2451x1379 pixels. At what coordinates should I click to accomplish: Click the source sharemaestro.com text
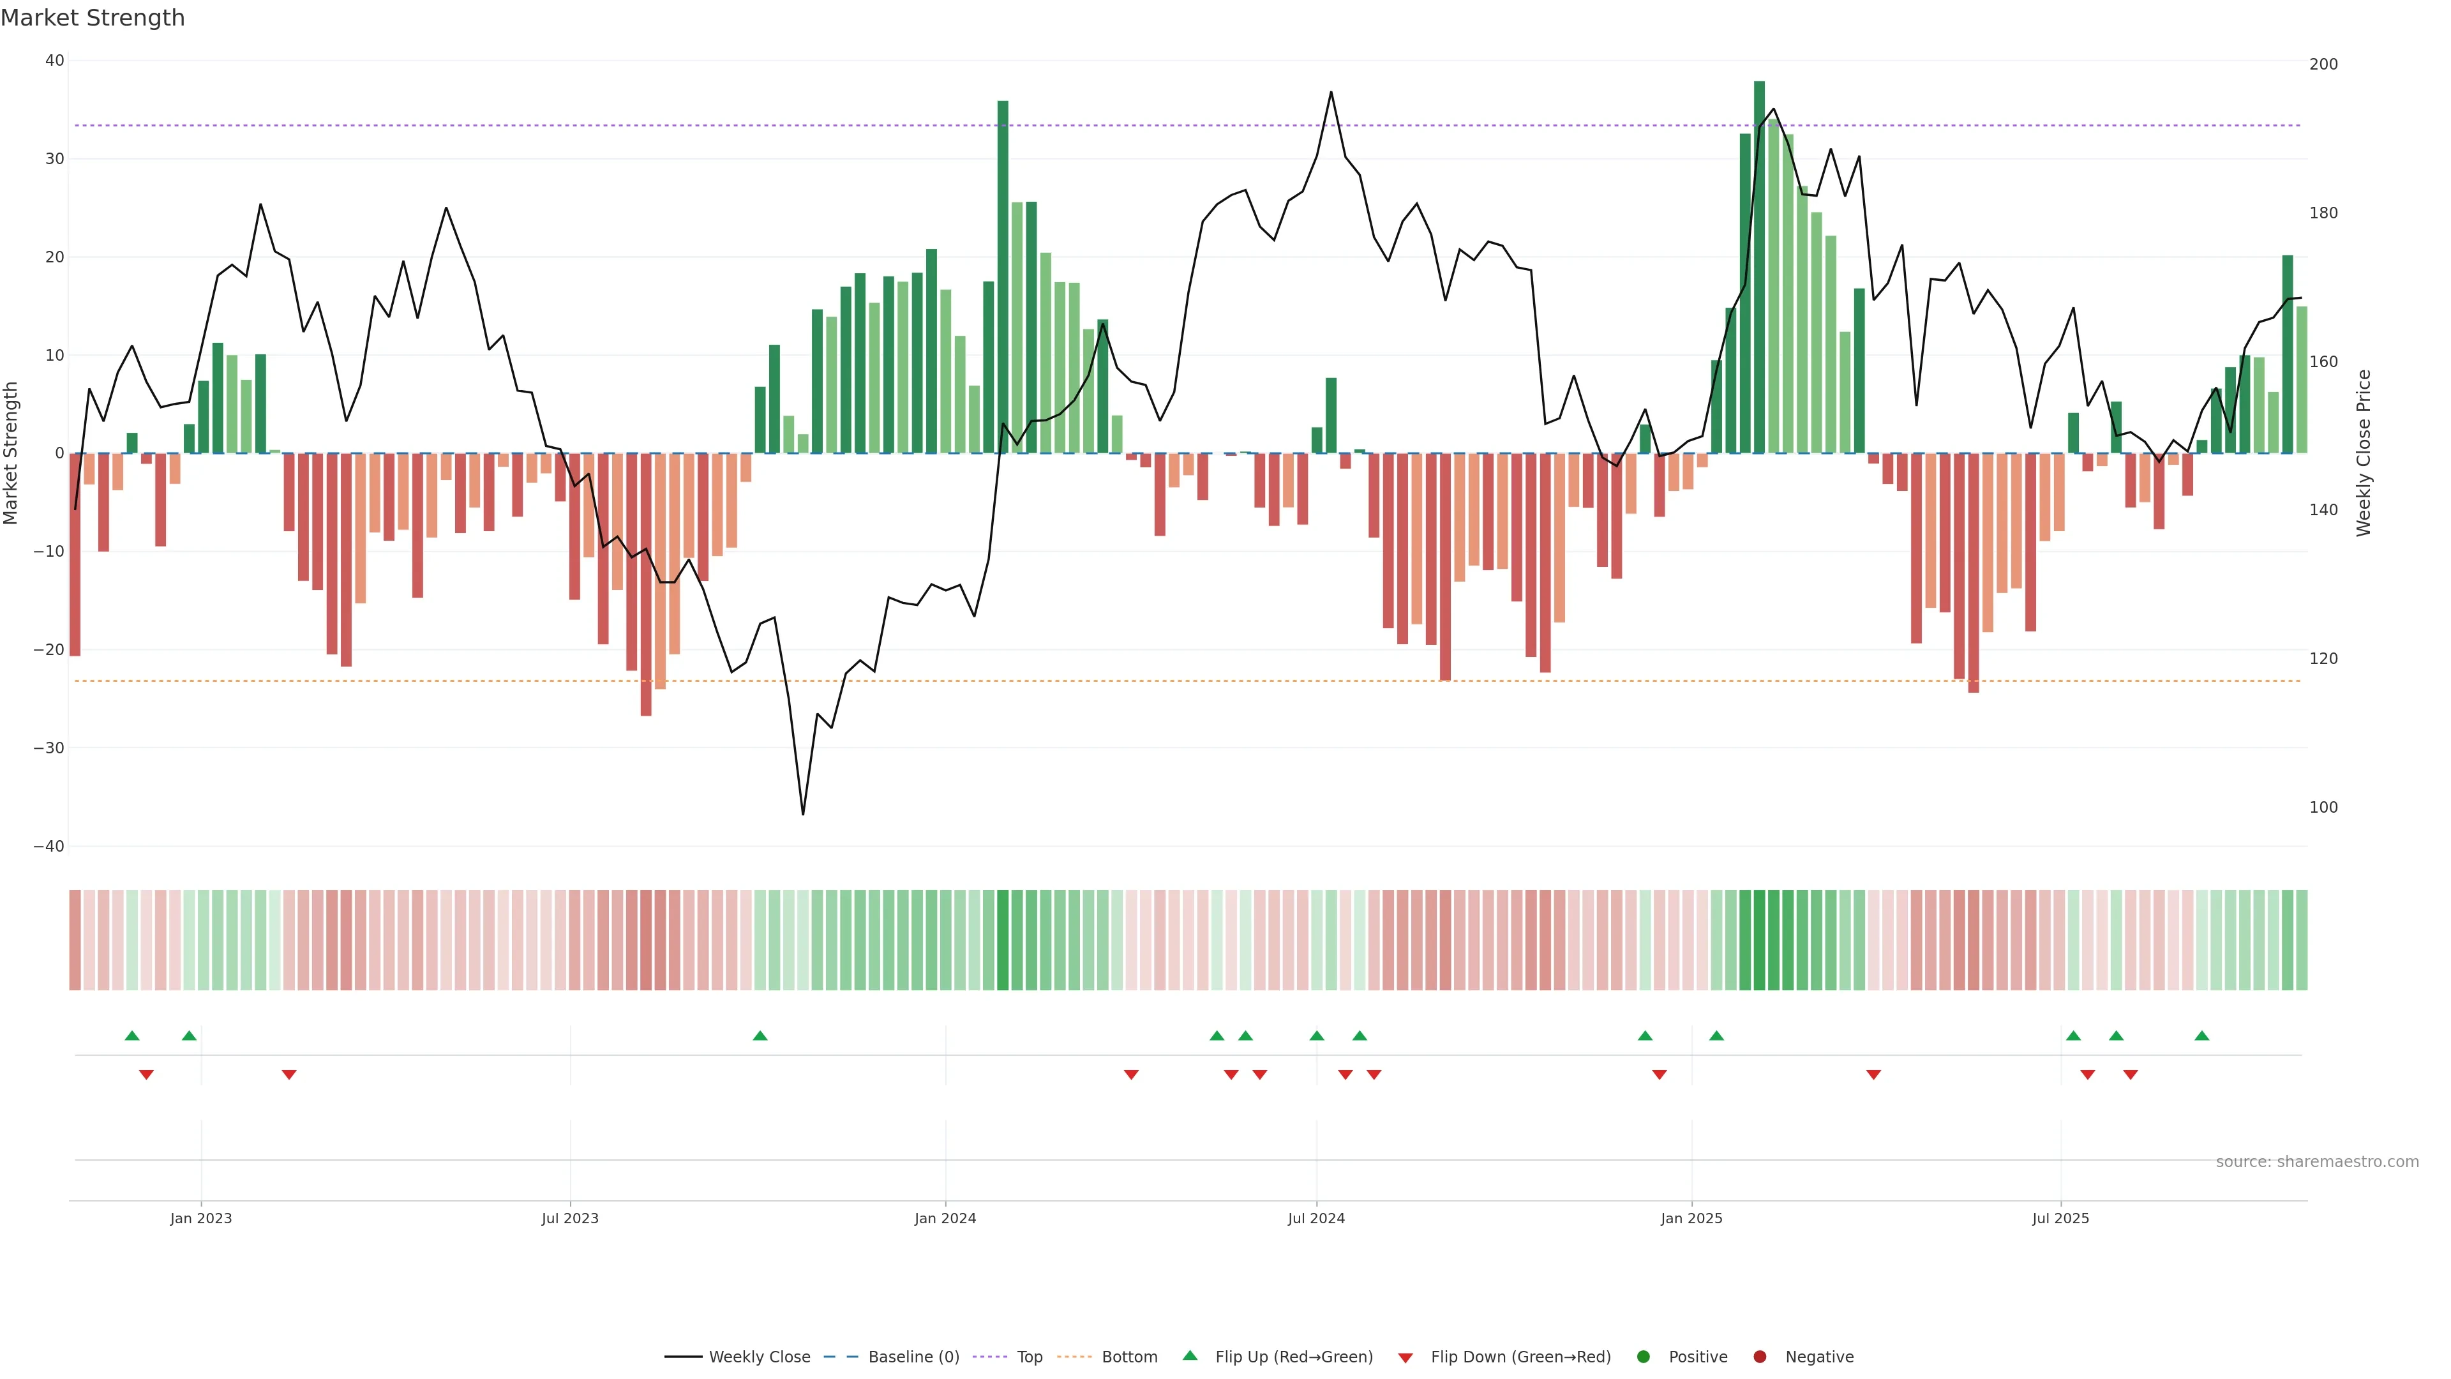point(2317,1161)
